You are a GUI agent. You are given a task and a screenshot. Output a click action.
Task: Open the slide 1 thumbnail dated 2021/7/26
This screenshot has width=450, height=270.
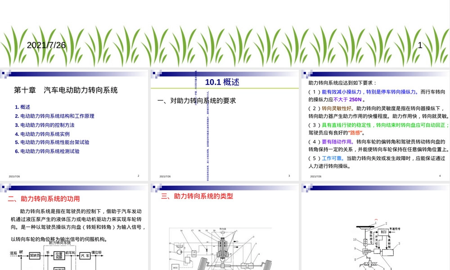tap(225, 34)
